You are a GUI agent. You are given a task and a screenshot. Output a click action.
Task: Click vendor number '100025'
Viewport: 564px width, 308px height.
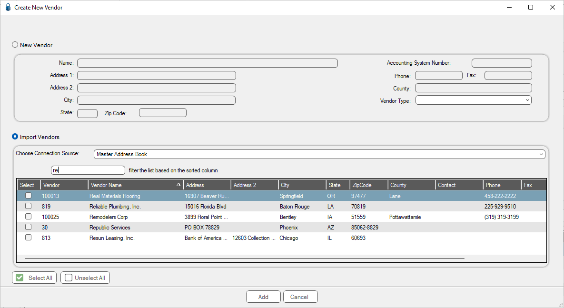point(50,217)
